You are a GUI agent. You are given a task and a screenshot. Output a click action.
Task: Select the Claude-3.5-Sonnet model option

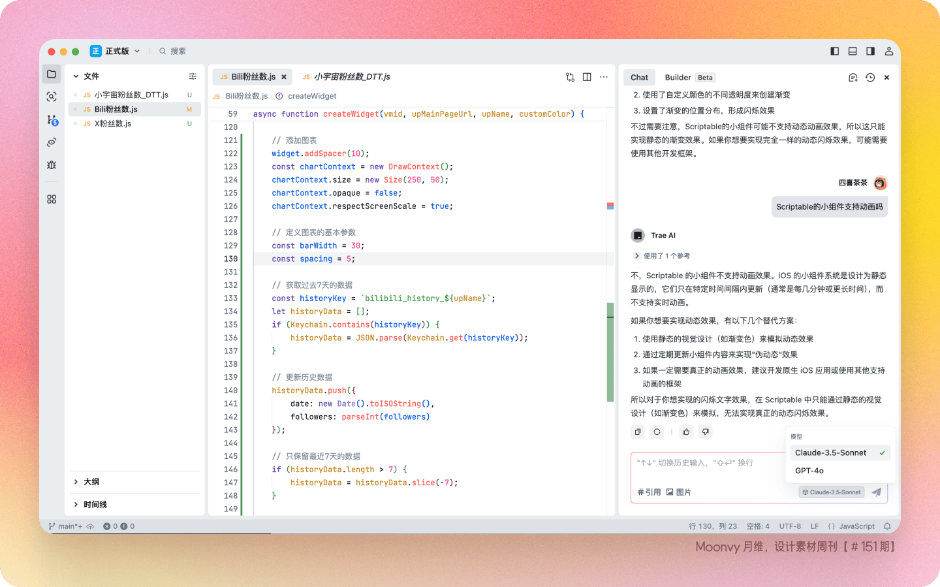(840, 452)
